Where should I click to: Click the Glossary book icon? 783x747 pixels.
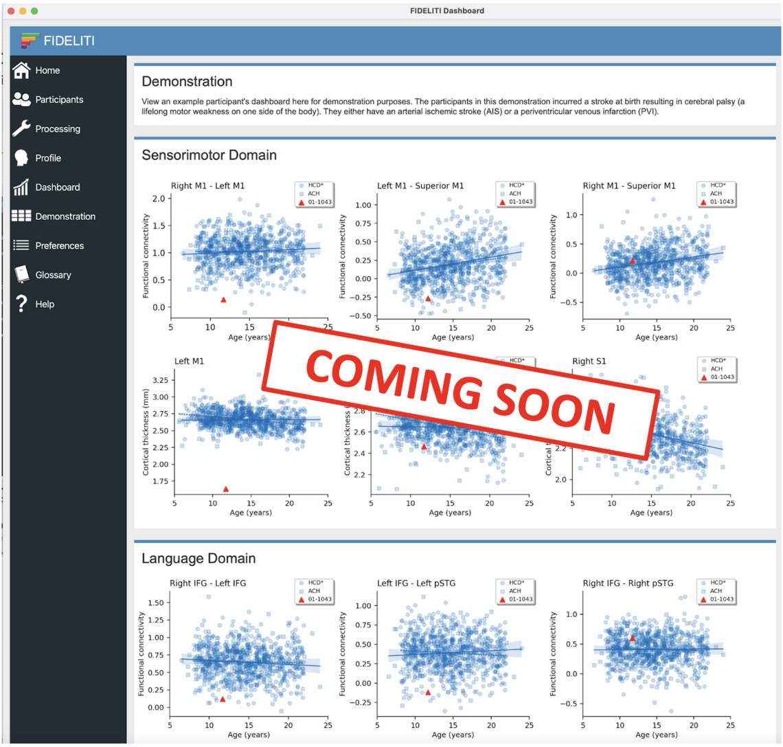[22, 274]
